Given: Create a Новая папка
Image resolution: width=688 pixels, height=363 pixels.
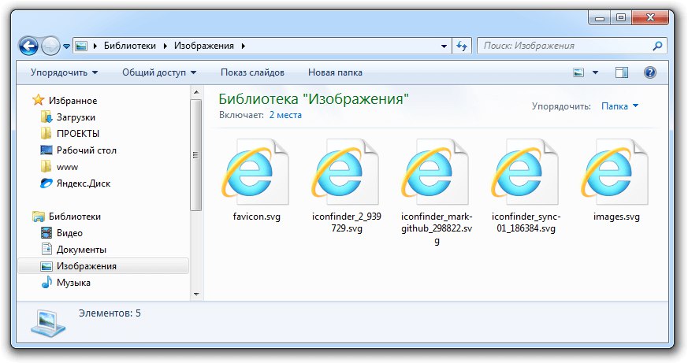Looking at the screenshot, I should coord(335,72).
